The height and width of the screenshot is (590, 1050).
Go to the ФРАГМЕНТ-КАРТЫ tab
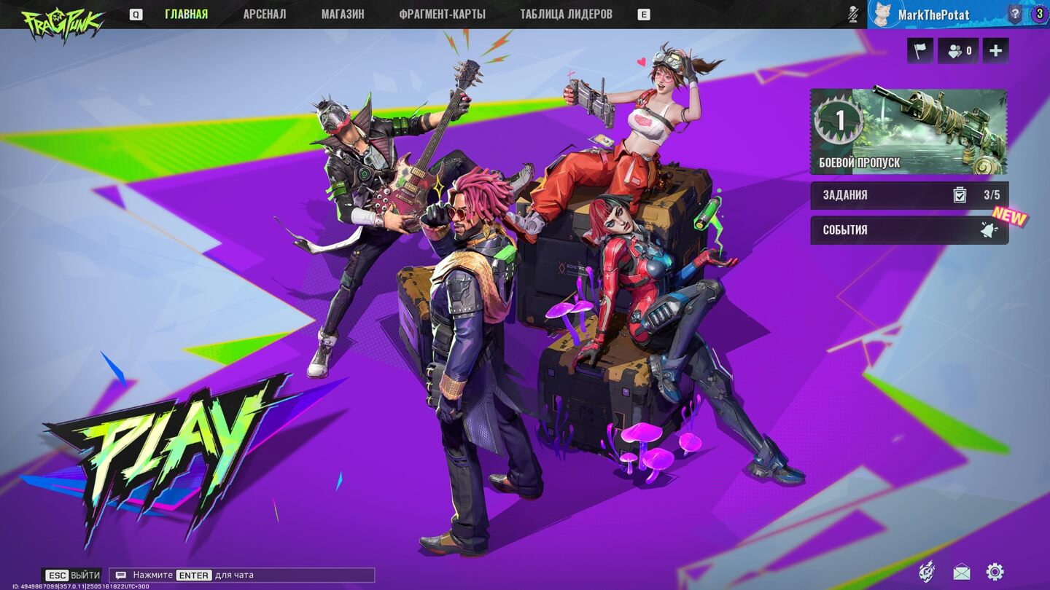coord(442,15)
